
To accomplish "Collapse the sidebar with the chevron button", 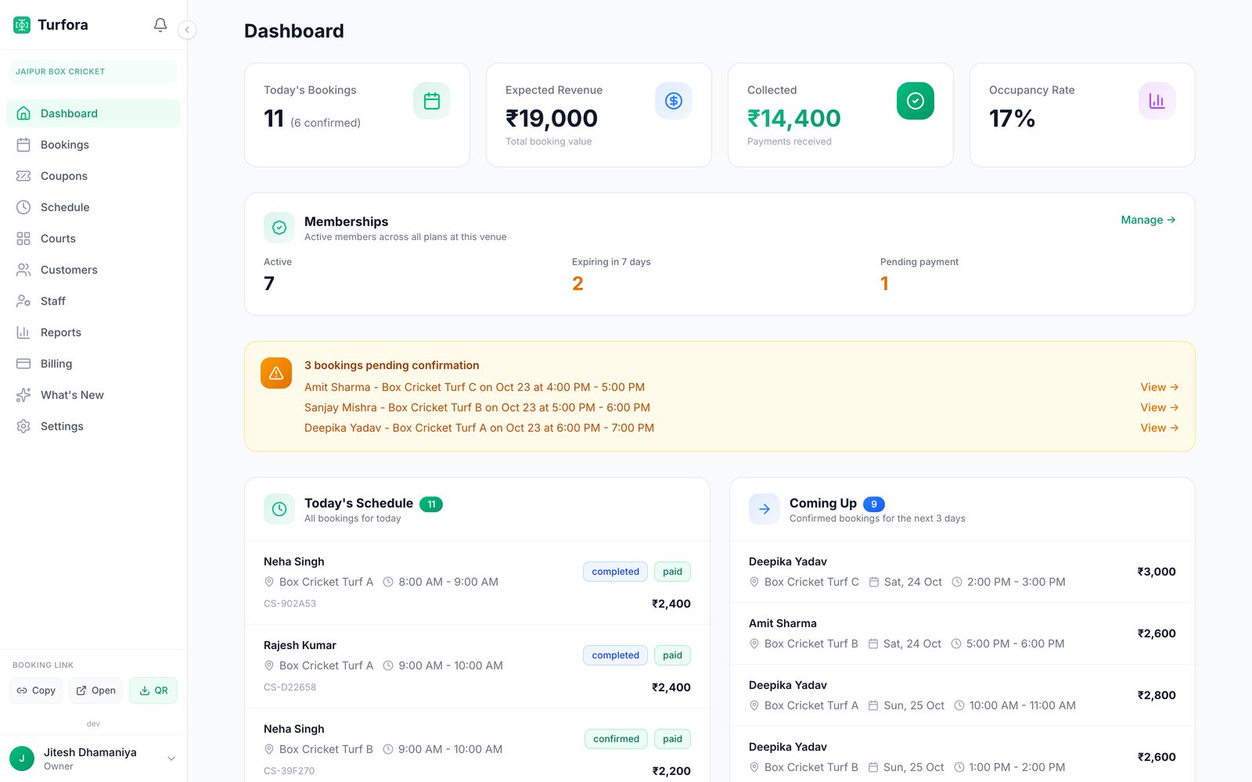I will (x=187, y=30).
